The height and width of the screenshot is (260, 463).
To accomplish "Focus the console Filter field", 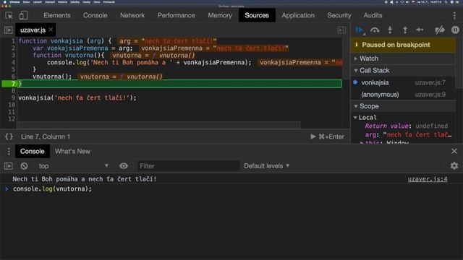I will 188,166.
